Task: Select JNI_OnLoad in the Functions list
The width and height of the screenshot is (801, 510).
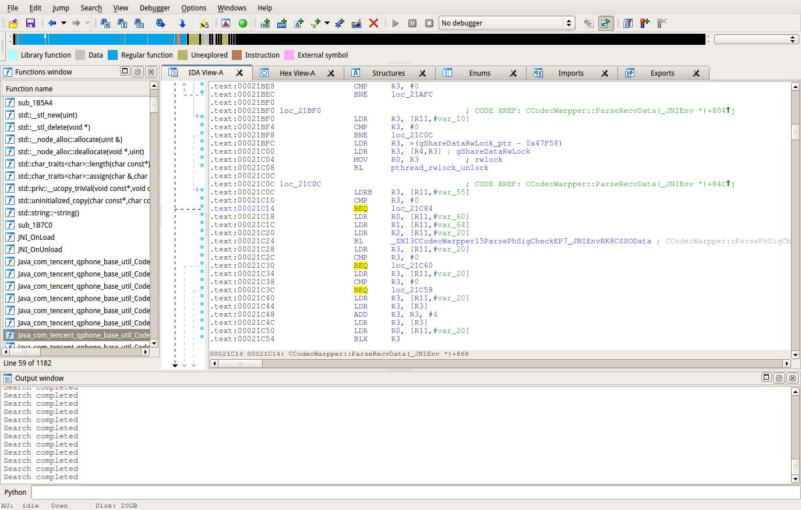Action: 36,238
